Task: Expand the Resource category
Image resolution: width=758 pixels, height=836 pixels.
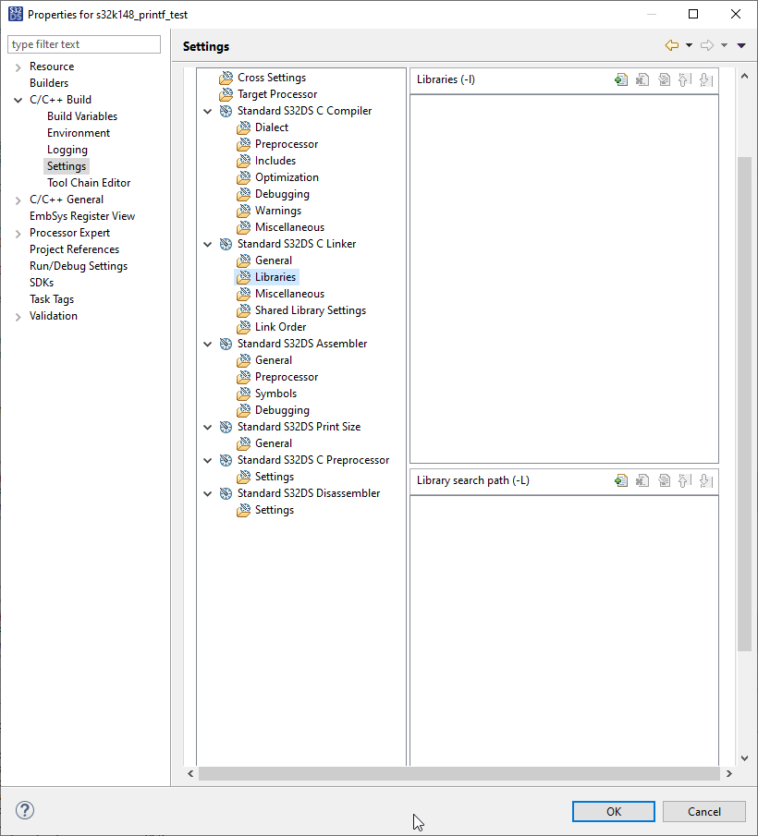Action: pos(18,67)
